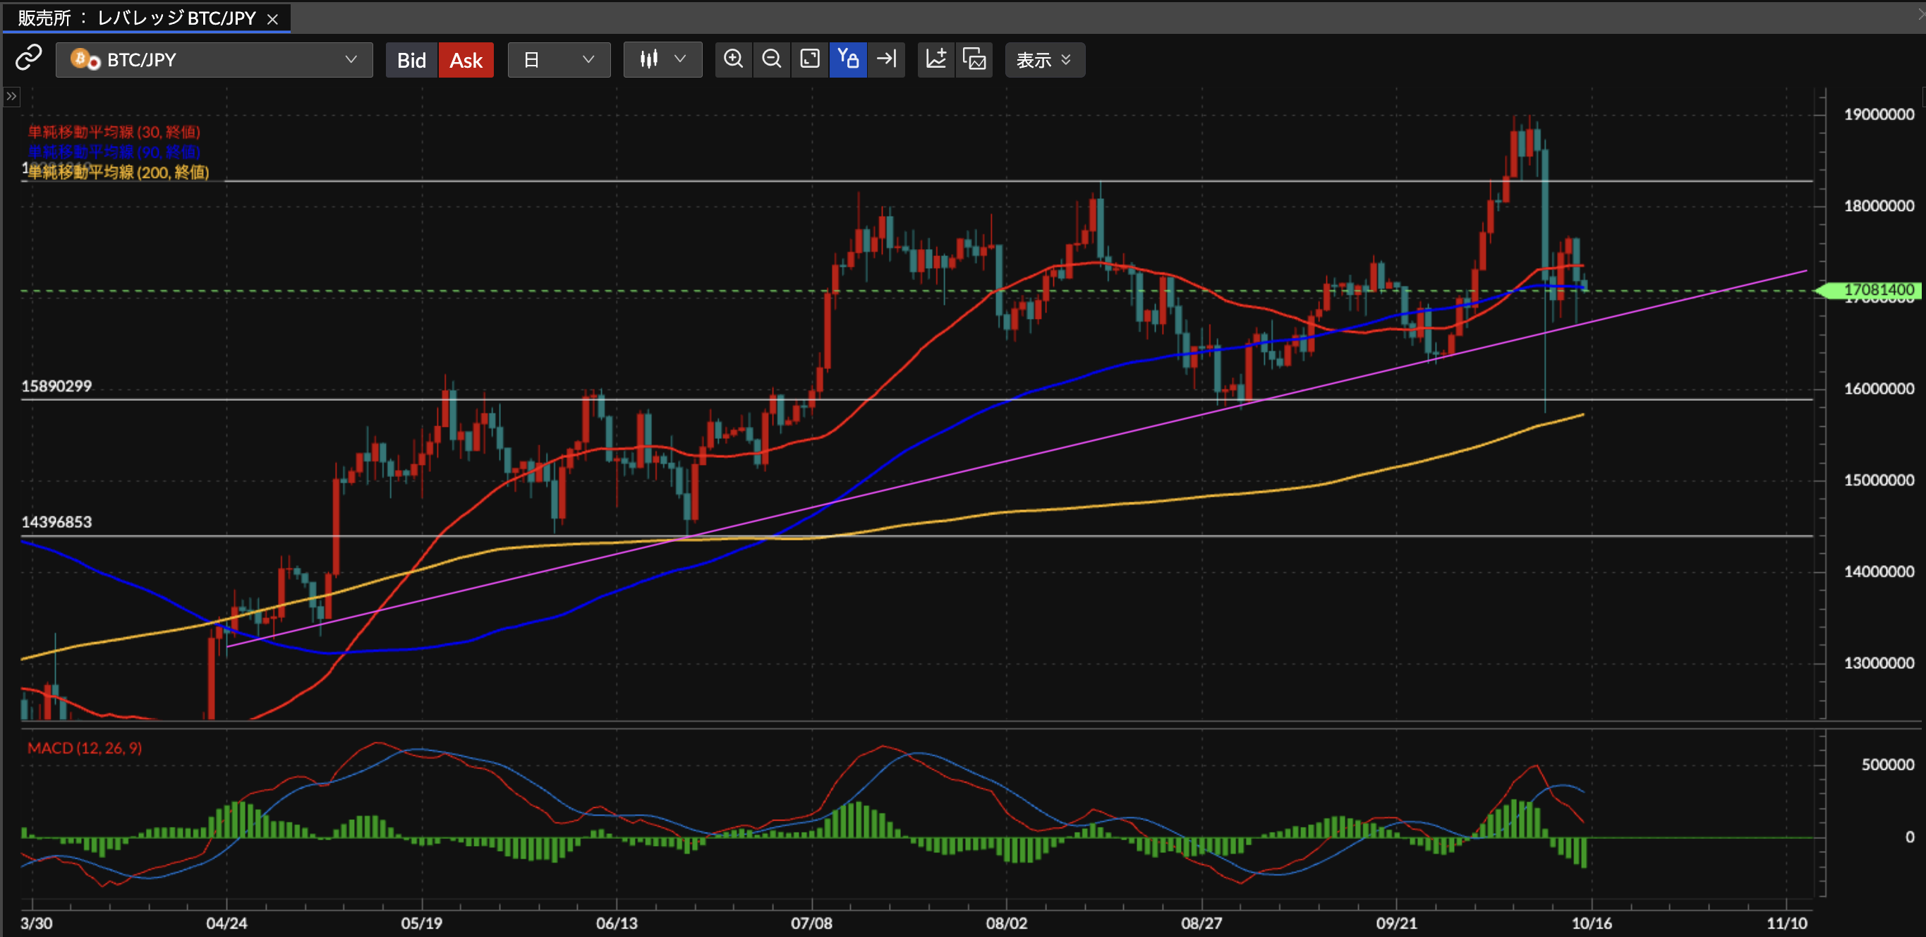Click the scroll-to-latest arrow icon
Image resolution: width=1926 pixels, height=937 pixels.
(887, 59)
